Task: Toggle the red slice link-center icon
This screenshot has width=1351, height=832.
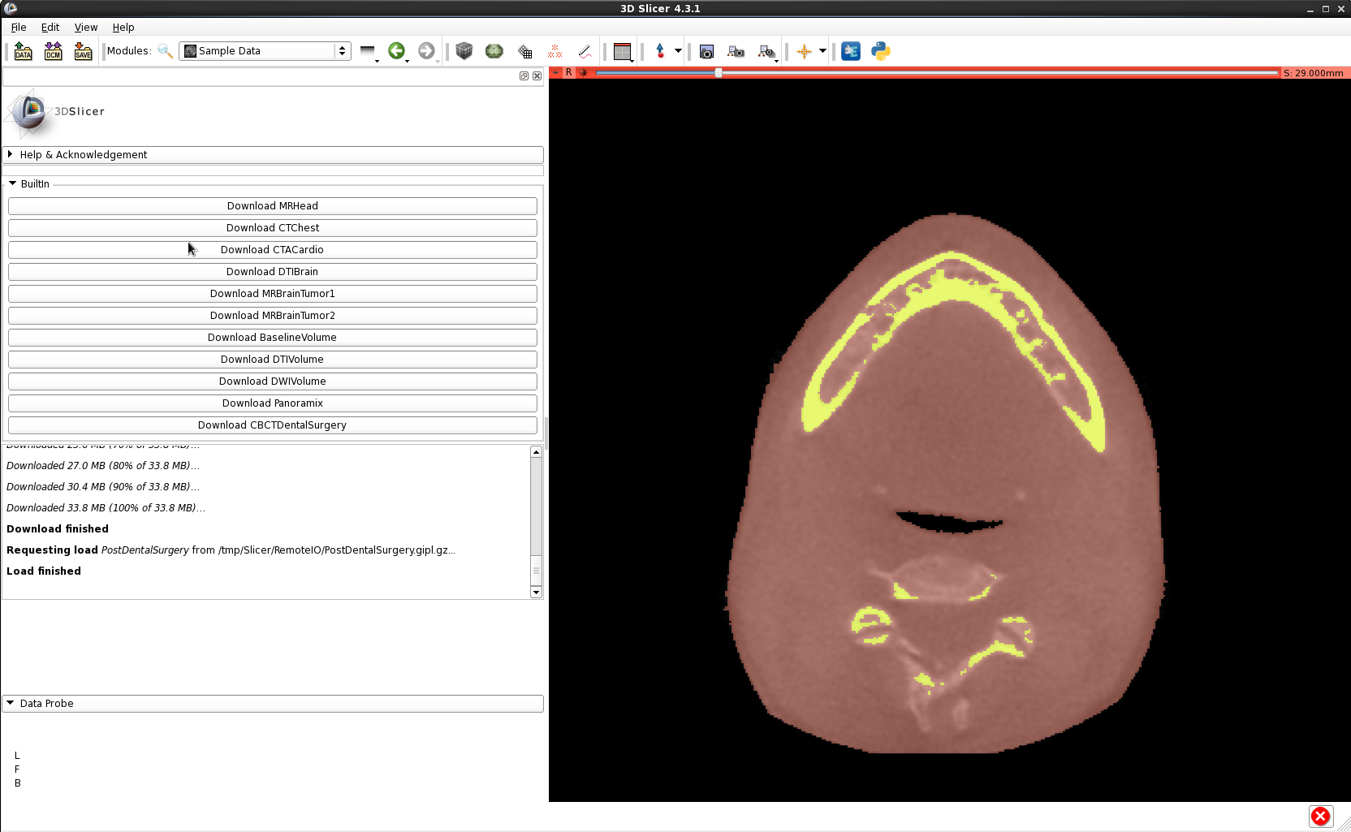Action: coord(583,73)
